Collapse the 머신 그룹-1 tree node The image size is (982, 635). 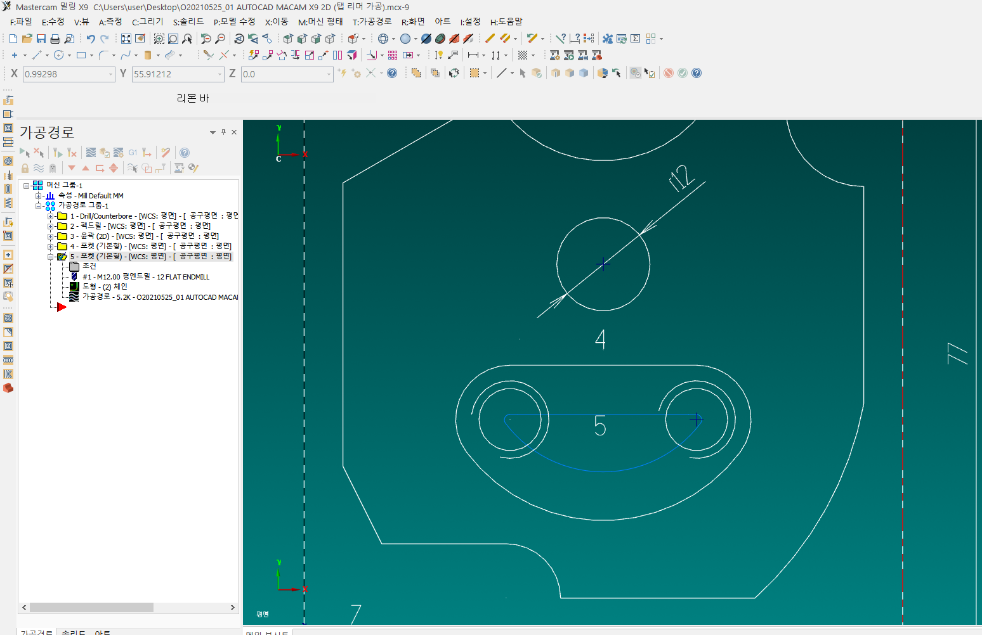pos(27,186)
